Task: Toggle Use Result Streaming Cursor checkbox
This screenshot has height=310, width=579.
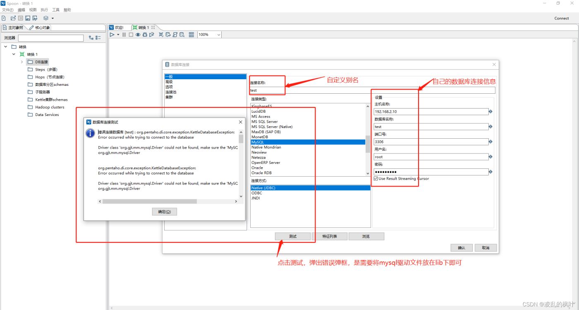Action: pyautogui.click(x=376, y=179)
